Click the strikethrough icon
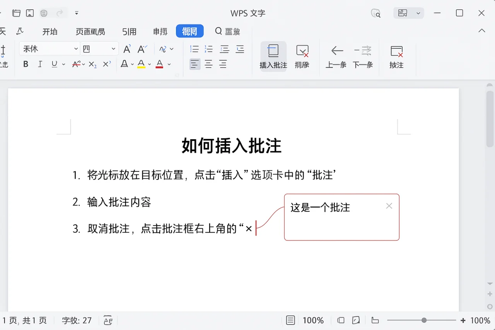The height and width of the screenshot is (330, 495). 77,64
